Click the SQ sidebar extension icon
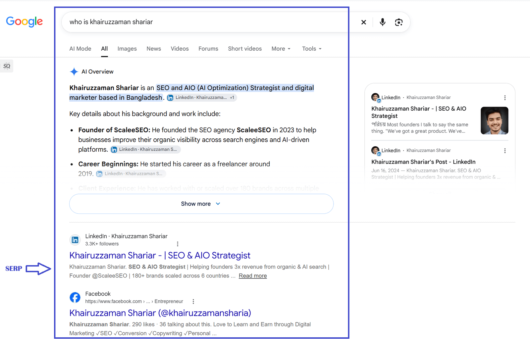530x339 pixels. [x=7, y=66]
